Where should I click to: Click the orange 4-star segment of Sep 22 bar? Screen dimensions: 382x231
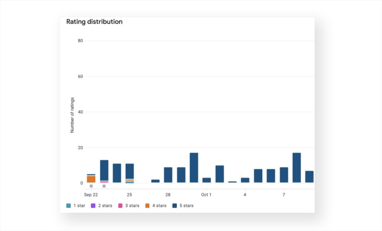[91, 179]
